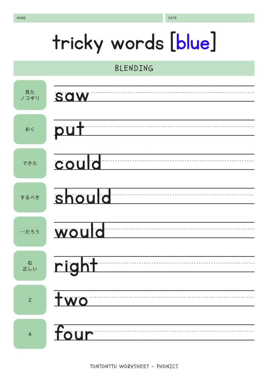
Task: Click the green box with number 2
Action: pyautogui.click(x=30, y=300)
